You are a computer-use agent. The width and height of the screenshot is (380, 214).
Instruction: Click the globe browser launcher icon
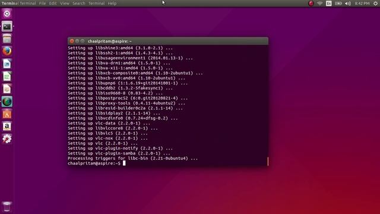[7, 102]
